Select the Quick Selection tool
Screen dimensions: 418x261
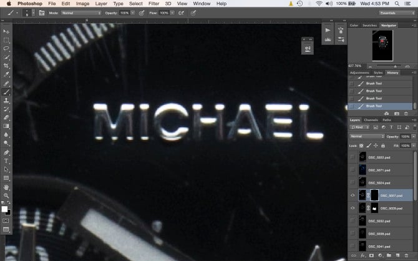point(6,57)
